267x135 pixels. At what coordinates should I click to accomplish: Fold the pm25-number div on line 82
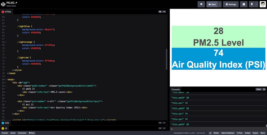[6, 86]
